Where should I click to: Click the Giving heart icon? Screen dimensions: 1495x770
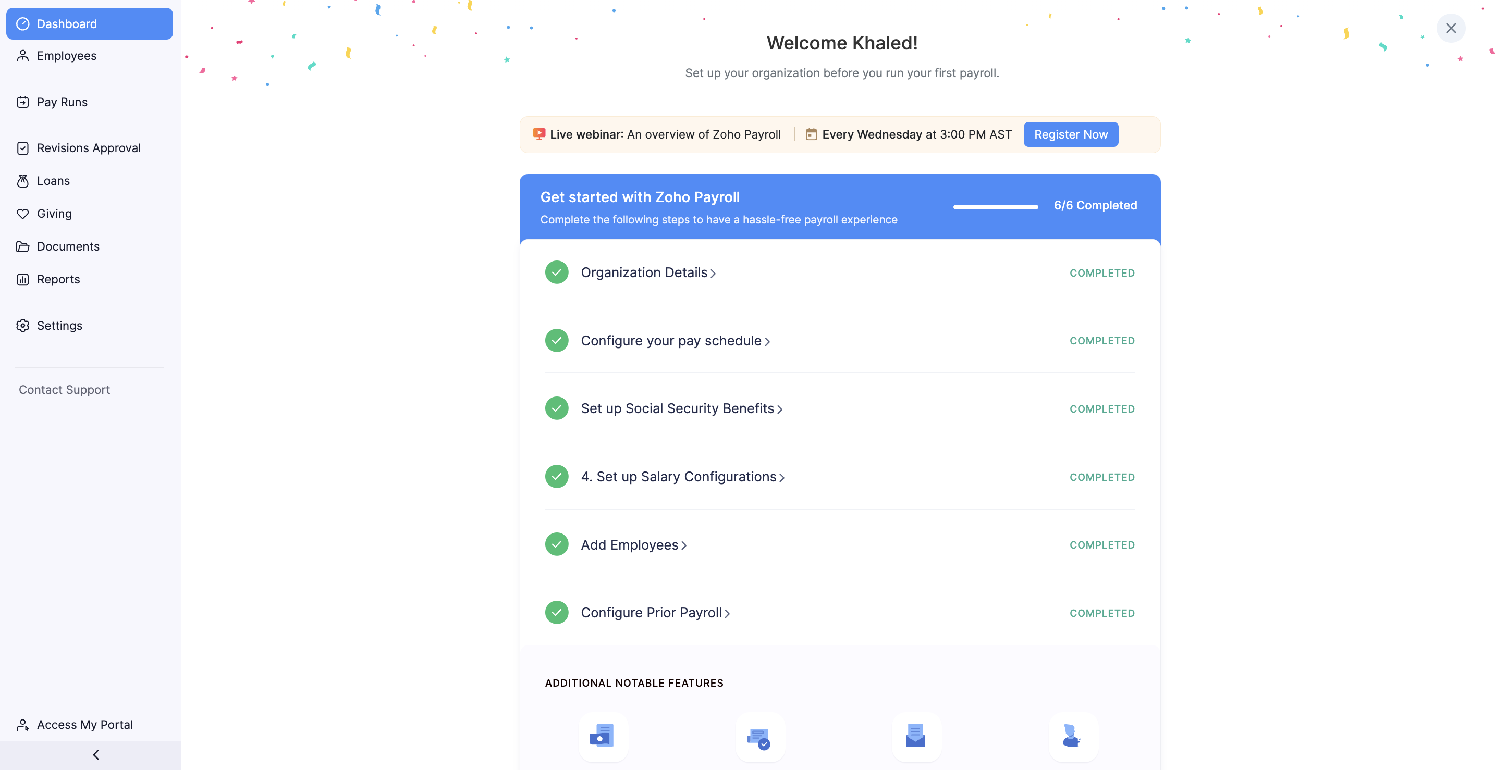pyautogui.click(x=22, y=214)
